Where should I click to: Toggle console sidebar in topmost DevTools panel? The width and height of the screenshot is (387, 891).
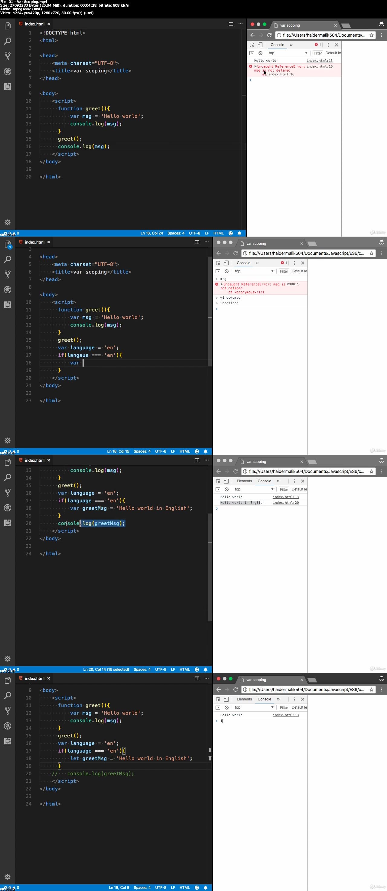click(252, 53)
